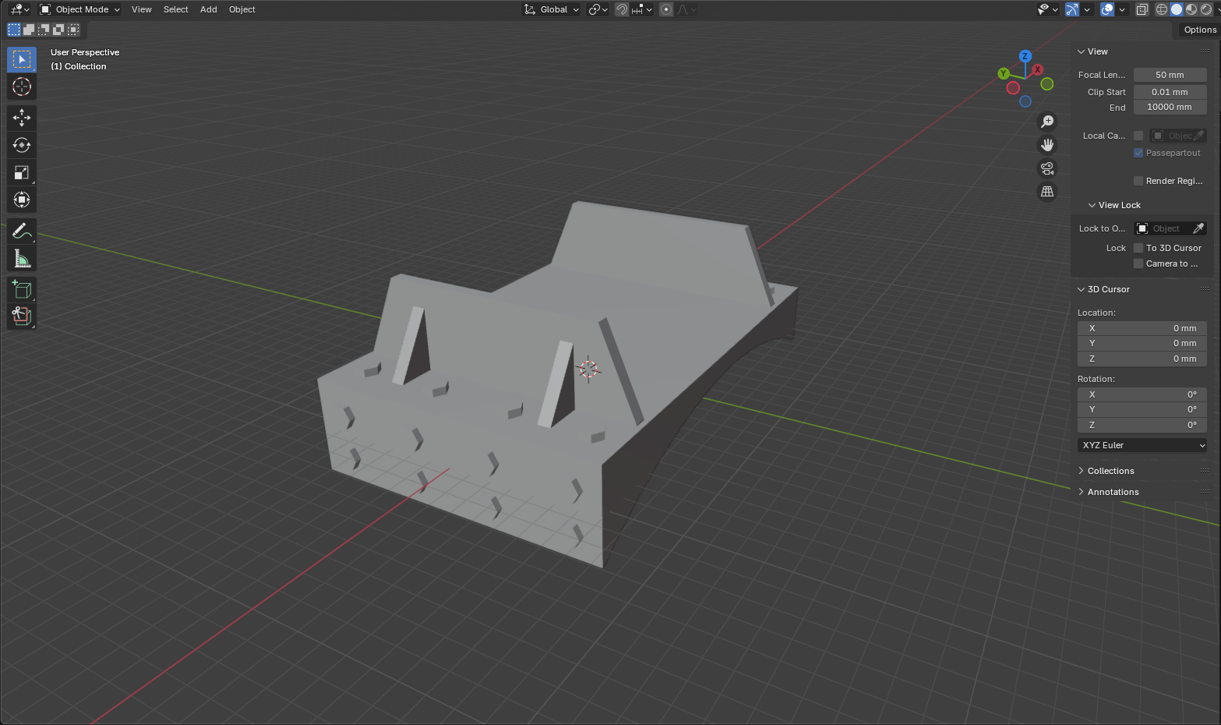This screenshot has height=725, width=1221.
Task: Expand the Collections panel
Action: pos(1110,471)
